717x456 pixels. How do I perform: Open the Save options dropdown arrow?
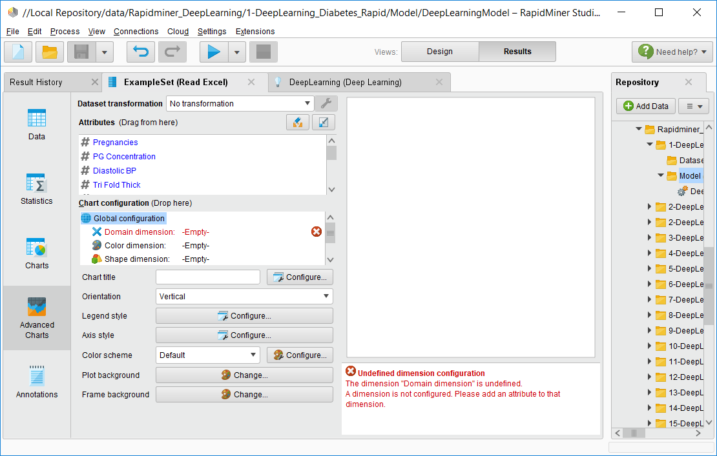(105, 52)
